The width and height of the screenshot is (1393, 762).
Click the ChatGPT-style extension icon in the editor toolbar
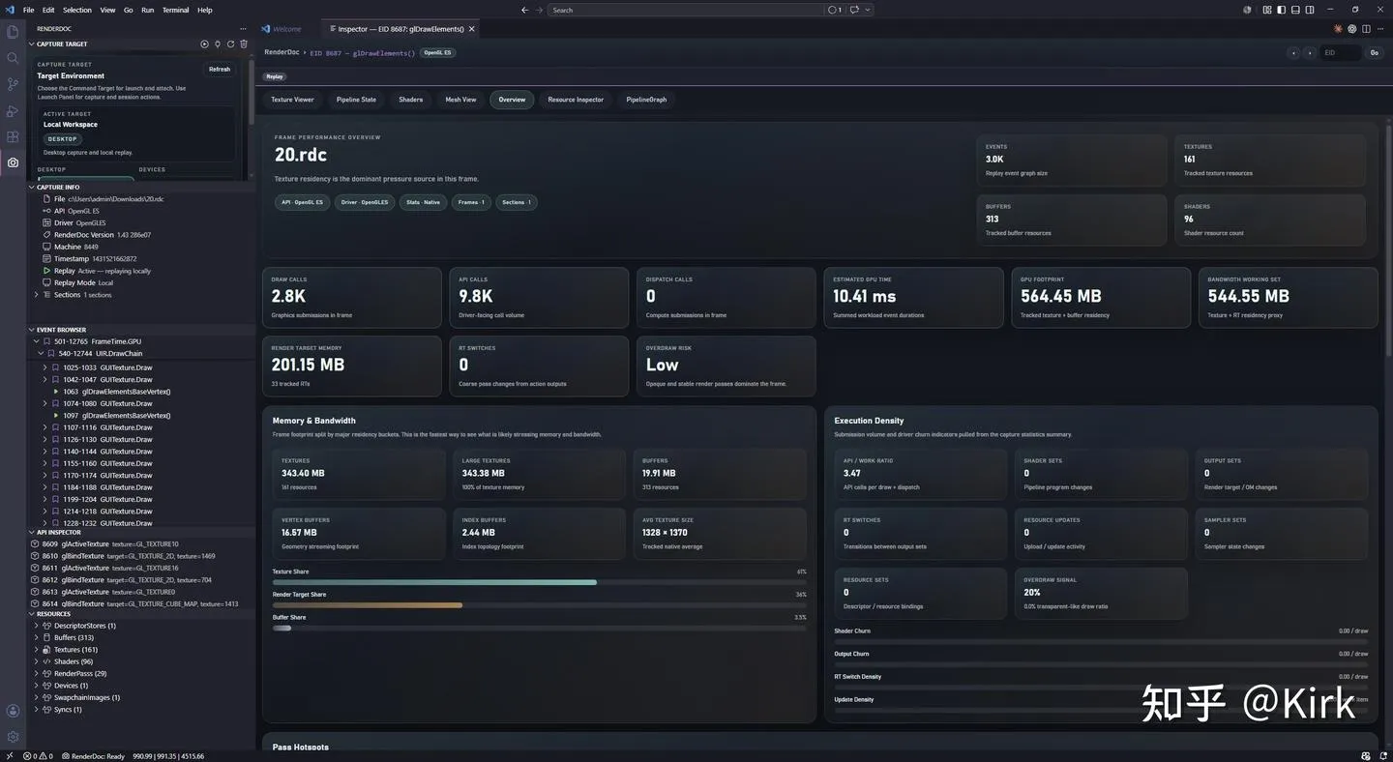point(1352,29)
